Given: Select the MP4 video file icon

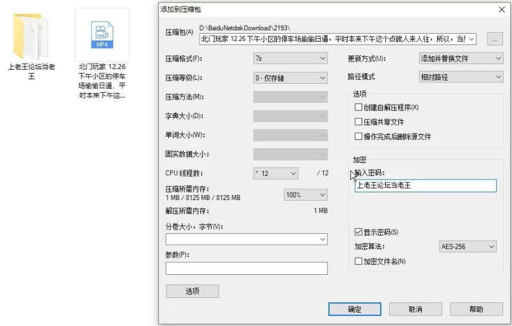Looking at the screenshot, I should [102, 36].
